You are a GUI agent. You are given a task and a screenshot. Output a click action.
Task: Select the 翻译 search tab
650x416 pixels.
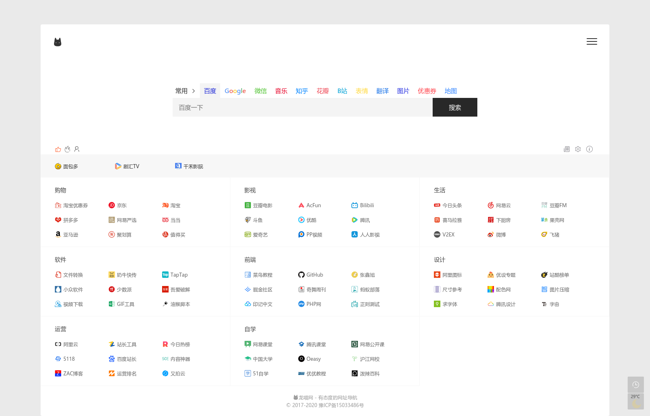(382, 91)
